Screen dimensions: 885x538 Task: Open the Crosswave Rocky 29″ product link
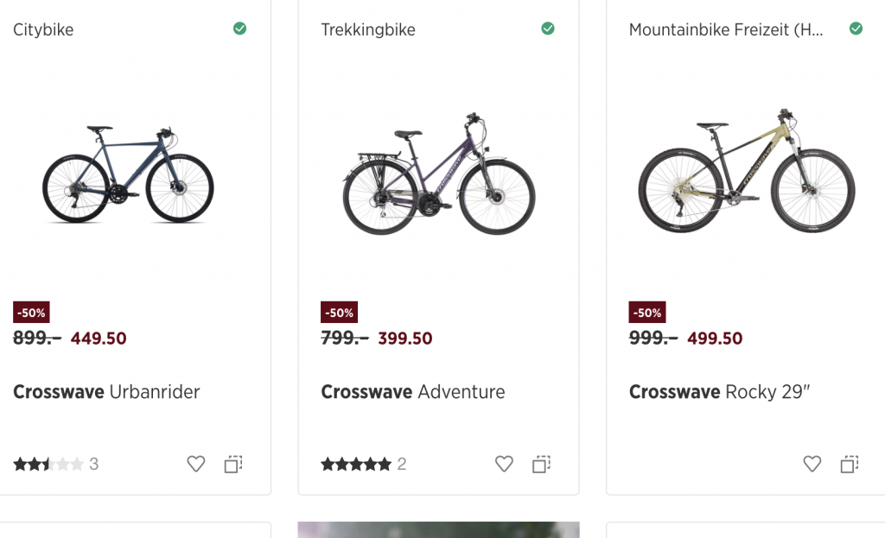[x=719, y=392]
